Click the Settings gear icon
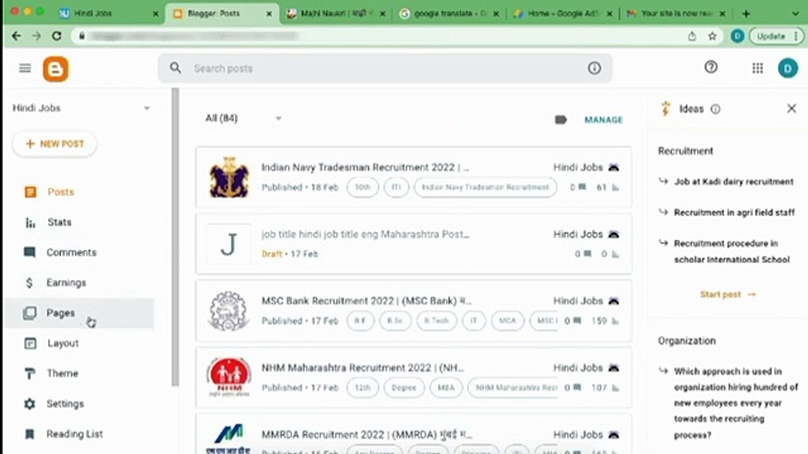Image resolution: width=808 pixels, height=454 pixels. click(30, 404)
